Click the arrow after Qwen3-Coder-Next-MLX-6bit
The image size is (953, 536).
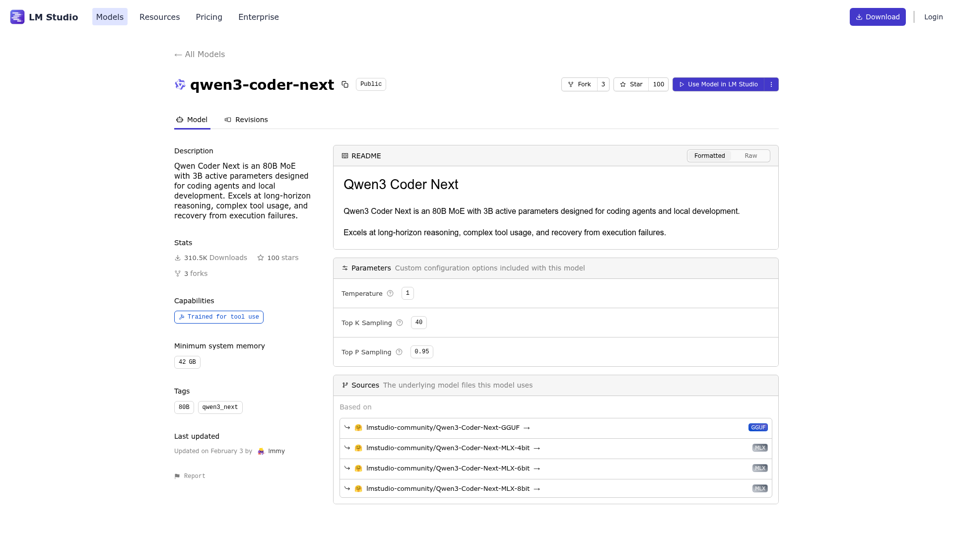537,469
